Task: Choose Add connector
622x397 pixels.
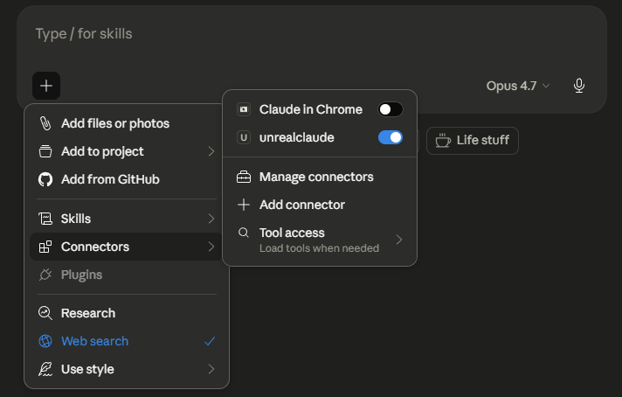Action: (320, 205)
